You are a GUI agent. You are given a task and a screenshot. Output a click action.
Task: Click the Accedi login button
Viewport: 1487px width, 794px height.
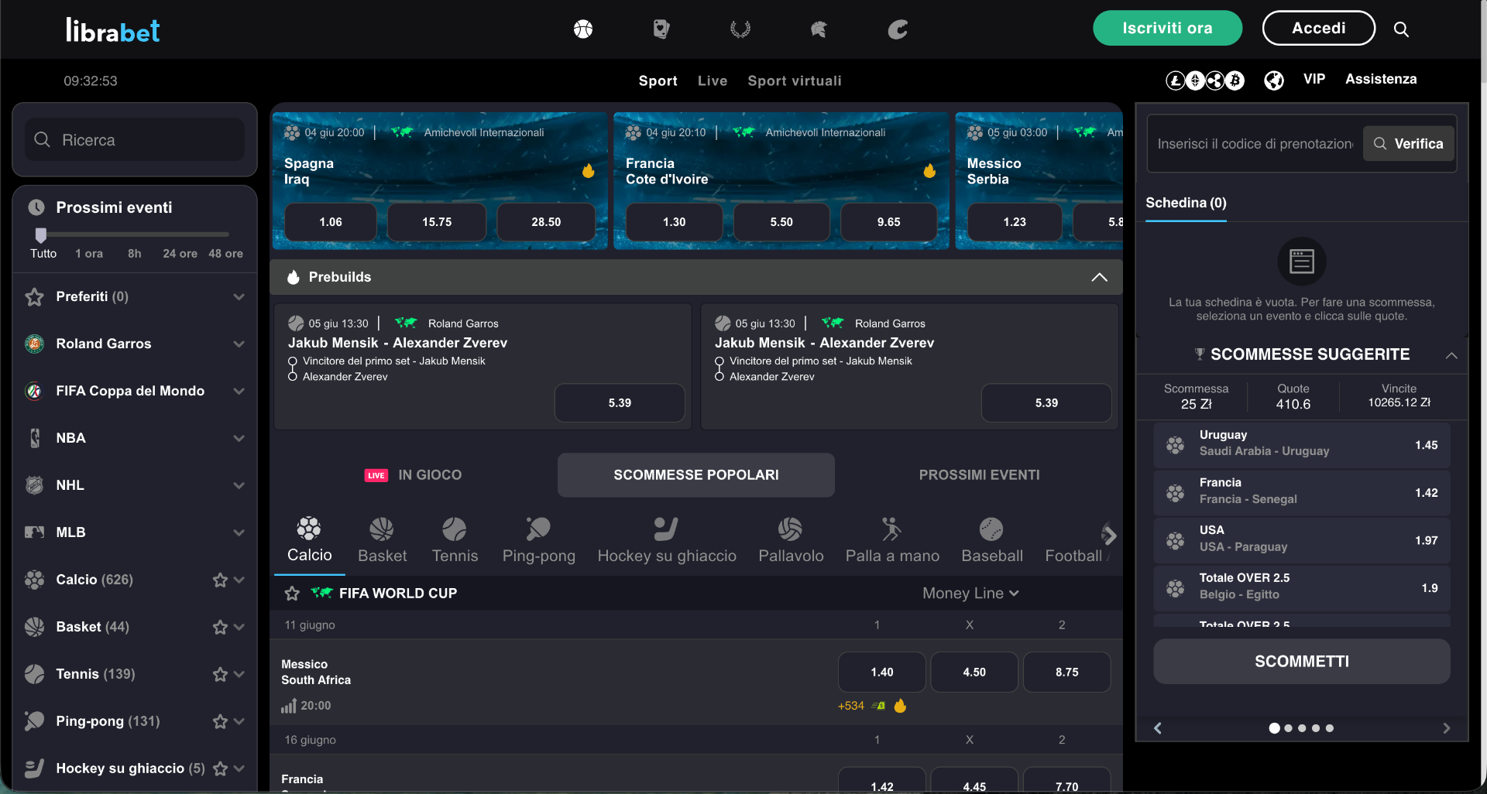pyautogui.click(x=1318, y=28)
